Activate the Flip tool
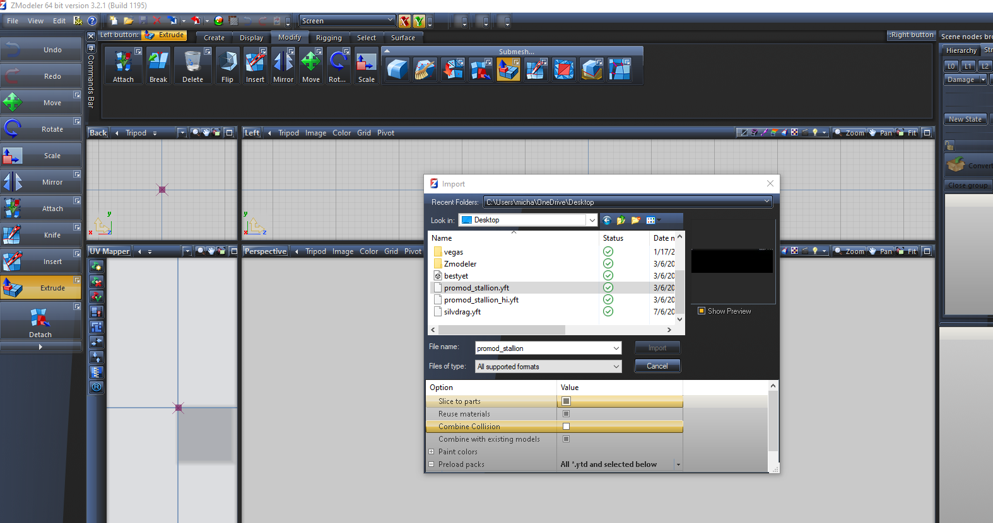 [227, 66]
